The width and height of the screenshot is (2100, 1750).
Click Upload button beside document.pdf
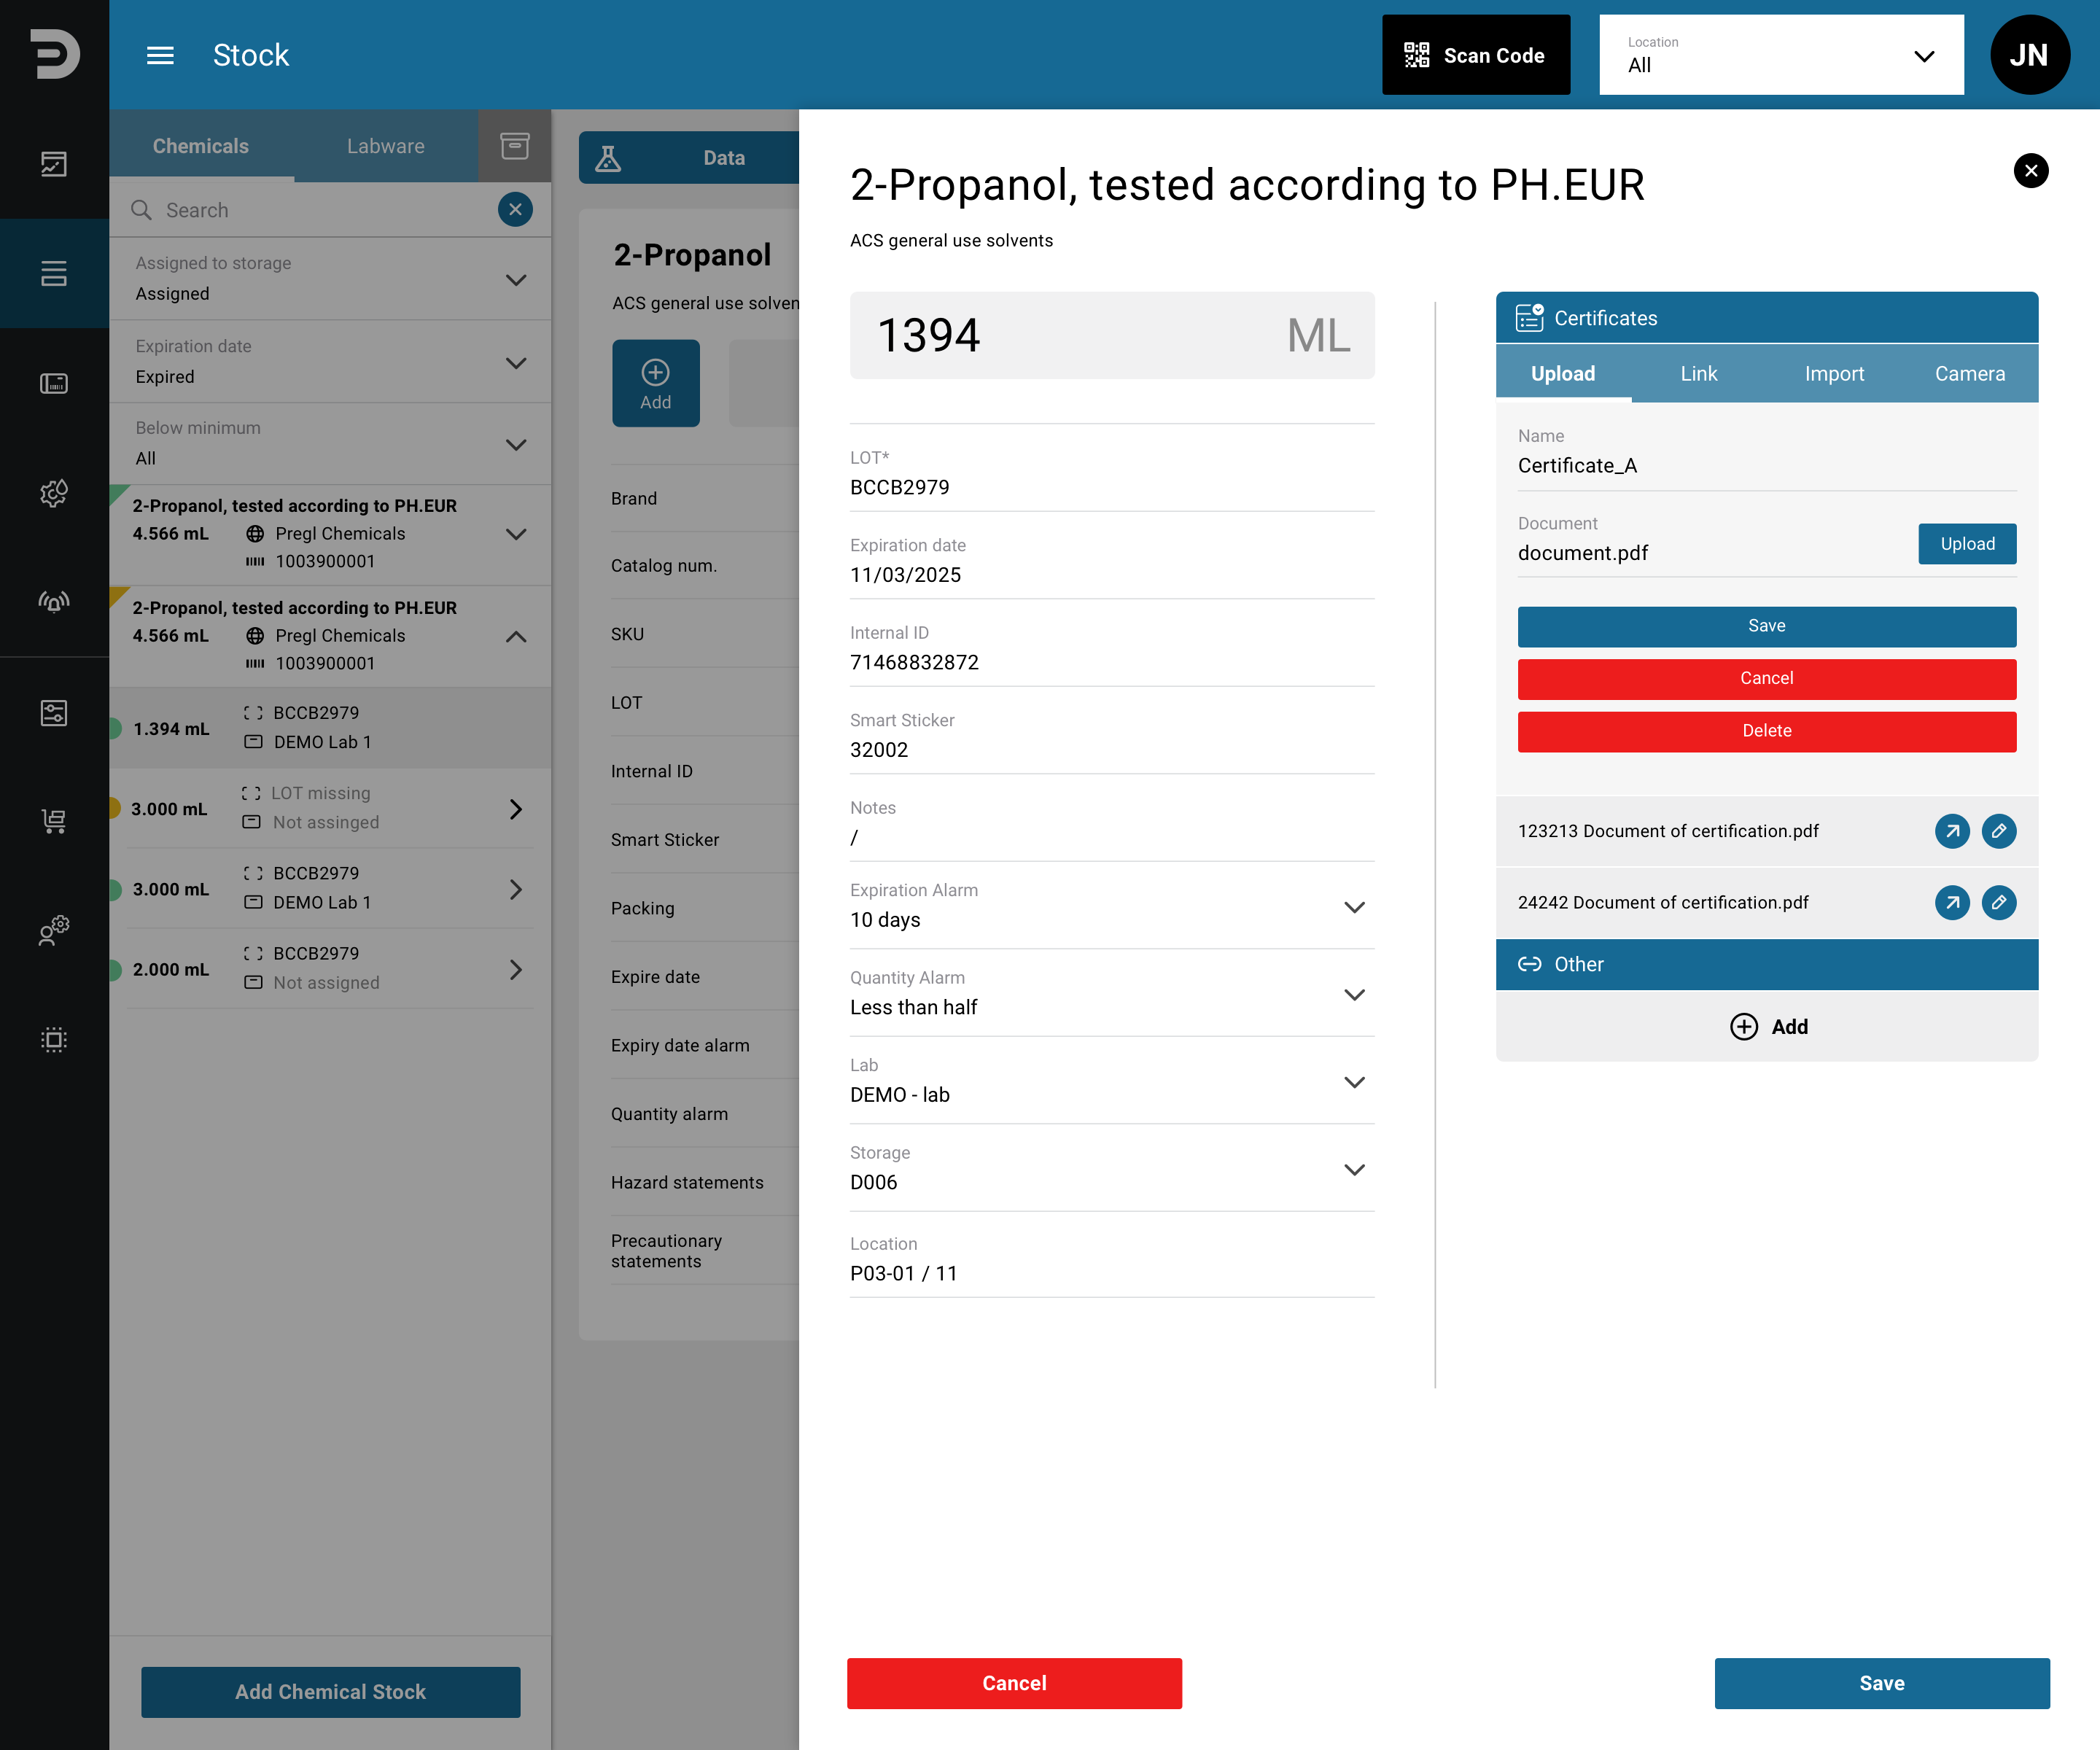[x=1967, y=544]
